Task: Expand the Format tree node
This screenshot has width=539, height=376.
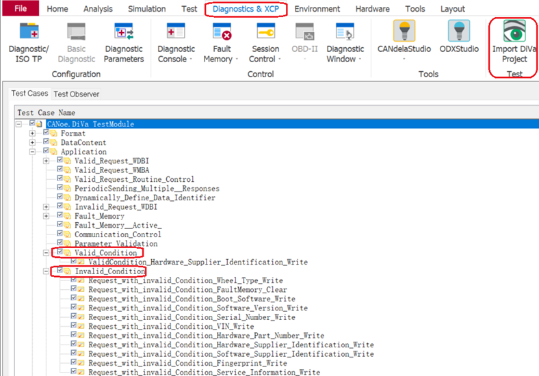Action: point(32,133)
